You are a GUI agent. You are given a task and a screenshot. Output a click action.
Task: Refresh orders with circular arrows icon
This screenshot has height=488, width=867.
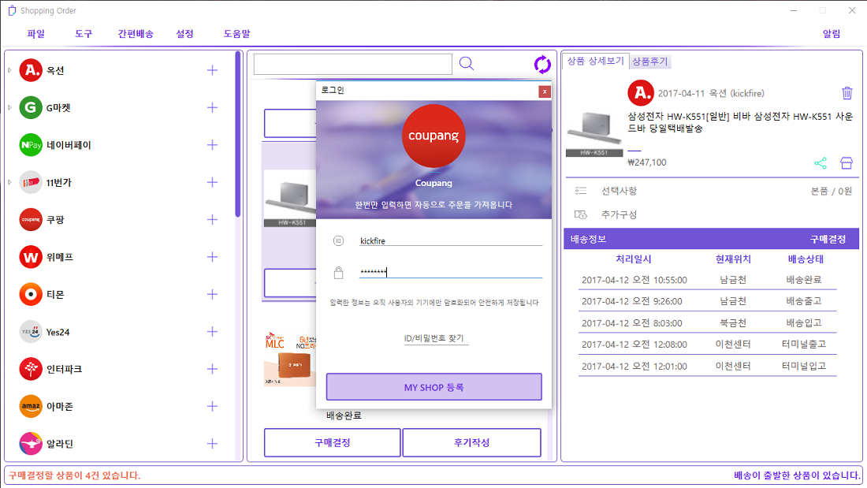tap(542, 64)
